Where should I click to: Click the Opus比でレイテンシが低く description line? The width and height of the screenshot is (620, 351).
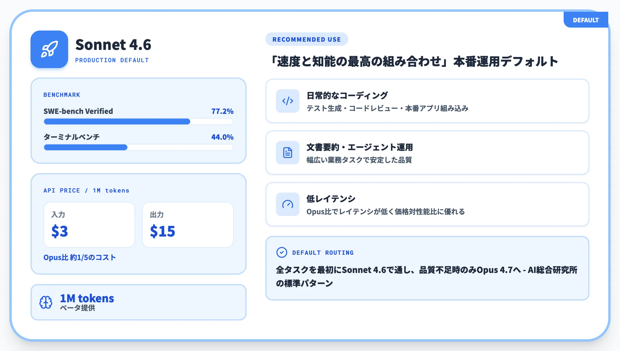click(x=386, y=212)
